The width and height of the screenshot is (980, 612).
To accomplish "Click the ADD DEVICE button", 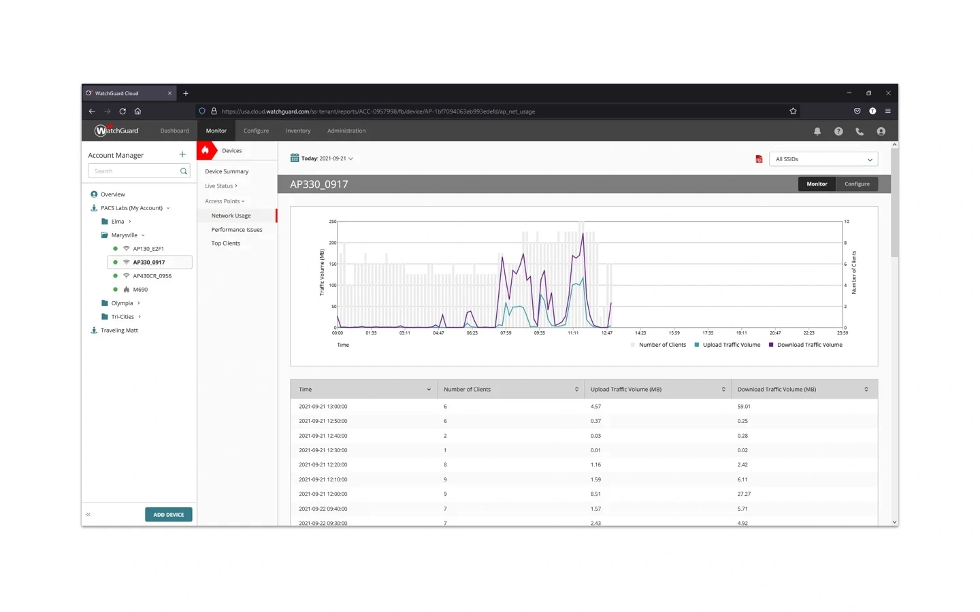I will tap(169, 515).
